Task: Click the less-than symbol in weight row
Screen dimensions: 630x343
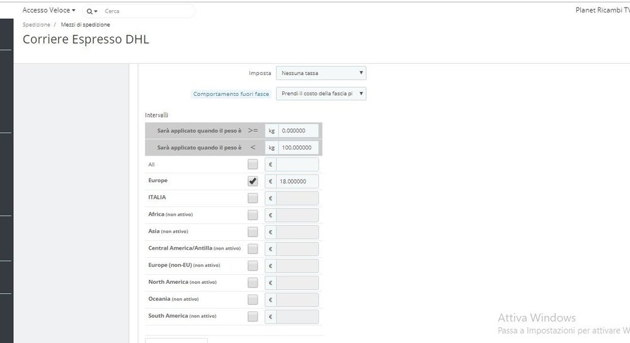Action: pyautogui.click(x=253, y=148)
